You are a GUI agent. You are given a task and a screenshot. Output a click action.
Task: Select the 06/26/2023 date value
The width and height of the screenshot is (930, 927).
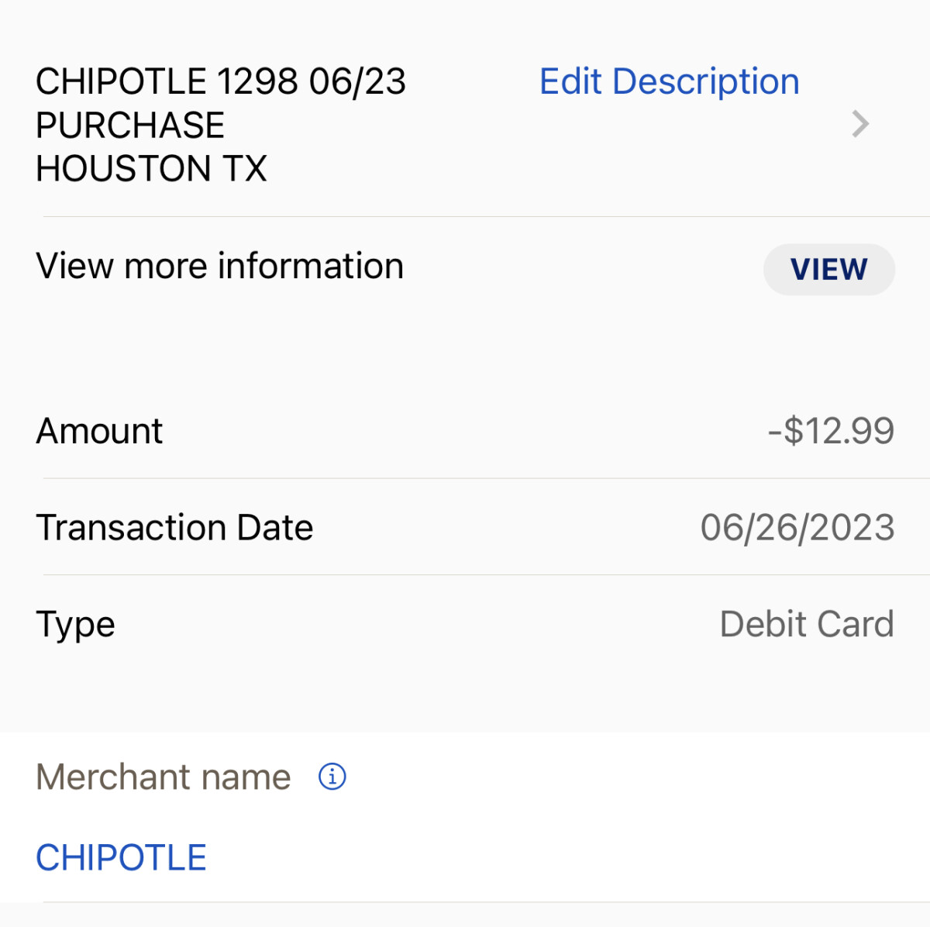pos(797,528)
